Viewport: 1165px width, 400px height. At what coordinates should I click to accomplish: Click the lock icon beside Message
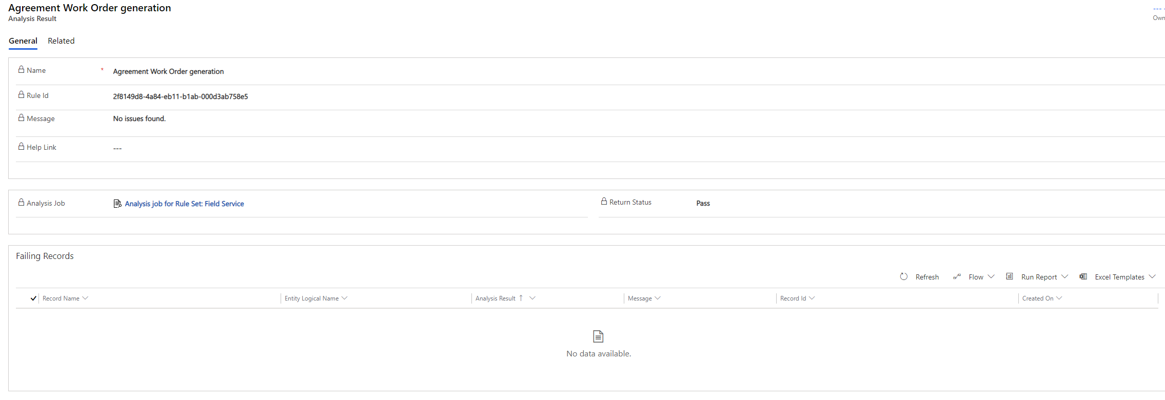tap(21, 117)
